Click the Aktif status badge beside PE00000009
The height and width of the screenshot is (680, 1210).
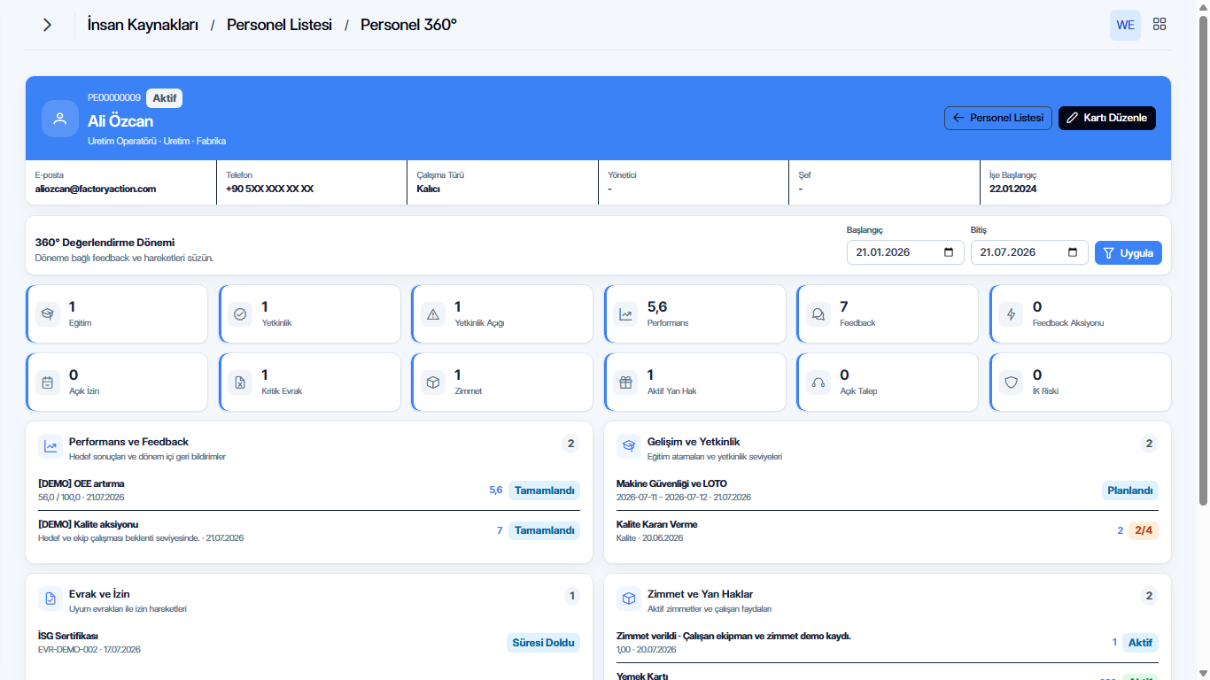tap(164, 98)
